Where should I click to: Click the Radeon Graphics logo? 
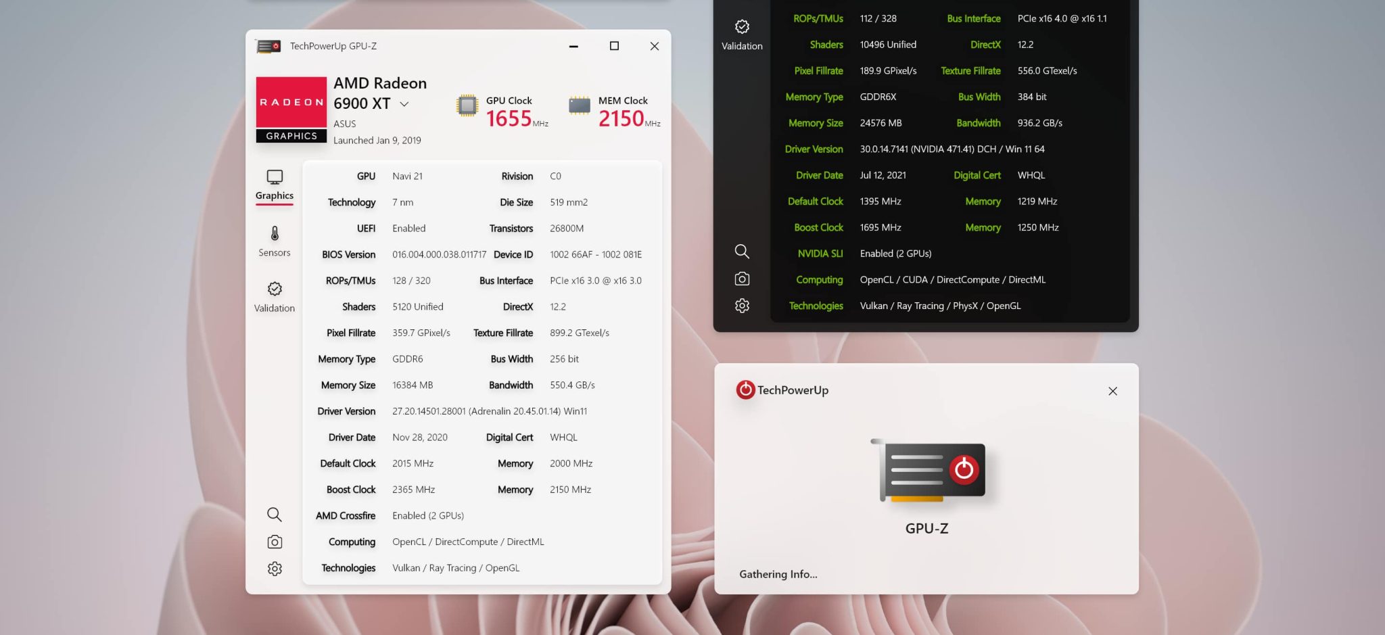click(x=291, y=110)
